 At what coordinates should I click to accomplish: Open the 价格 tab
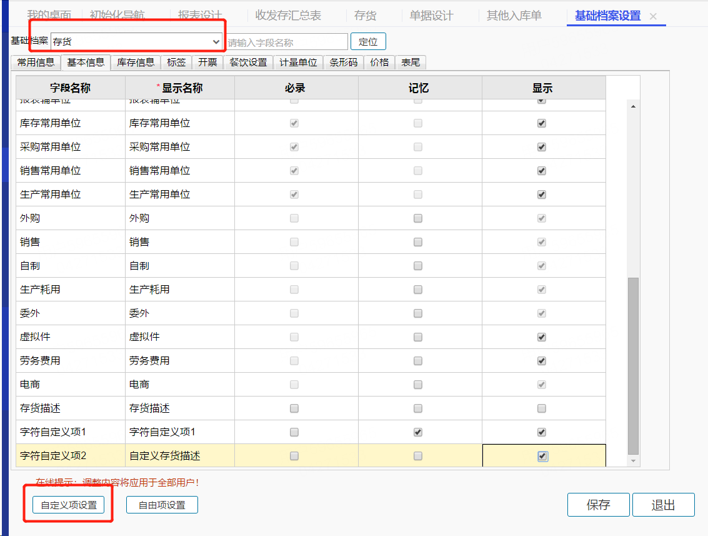point(380,62)
